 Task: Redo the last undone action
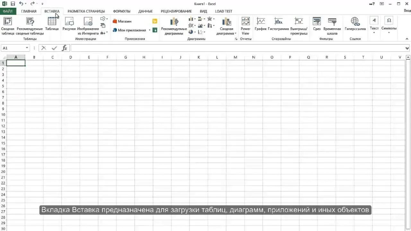32,4
